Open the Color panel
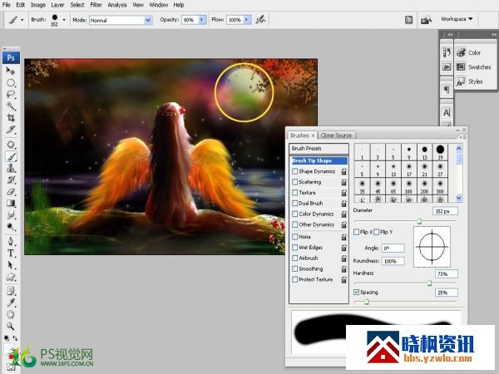499x374 pixels. click(474, 53)
